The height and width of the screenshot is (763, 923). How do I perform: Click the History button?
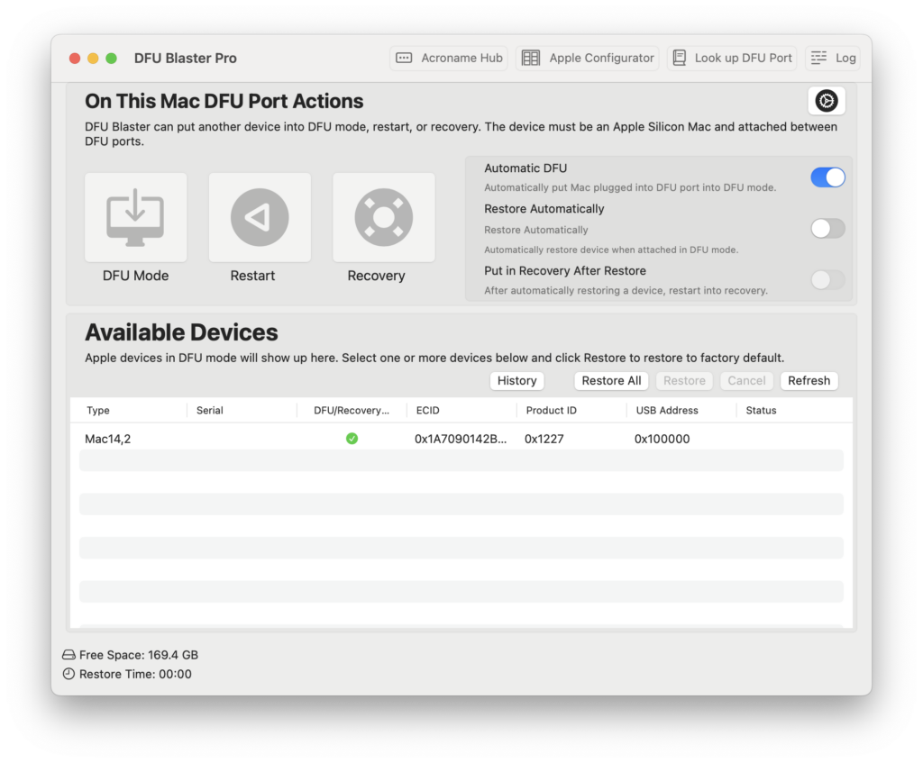[x=516, y=381]
